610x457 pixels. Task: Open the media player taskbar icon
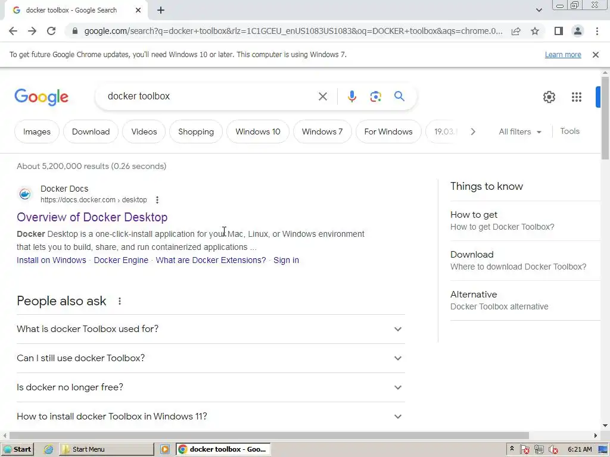[x=165, y=449]
